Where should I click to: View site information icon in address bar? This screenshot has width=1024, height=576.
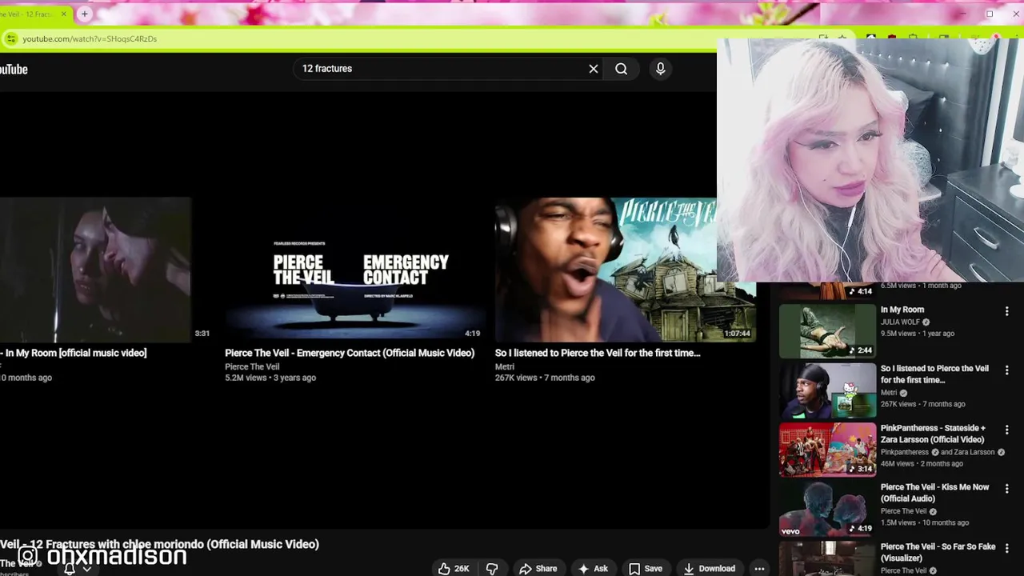11,38
